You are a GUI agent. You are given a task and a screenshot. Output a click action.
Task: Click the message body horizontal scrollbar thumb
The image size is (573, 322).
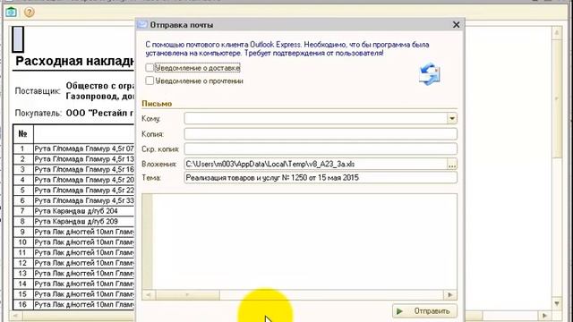pos(187,294)
